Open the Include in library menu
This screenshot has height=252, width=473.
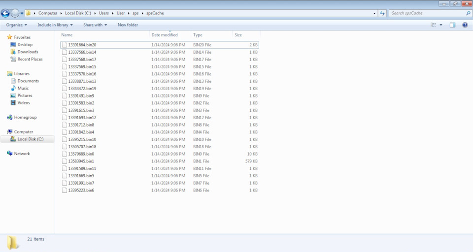(x=55, y=25)
